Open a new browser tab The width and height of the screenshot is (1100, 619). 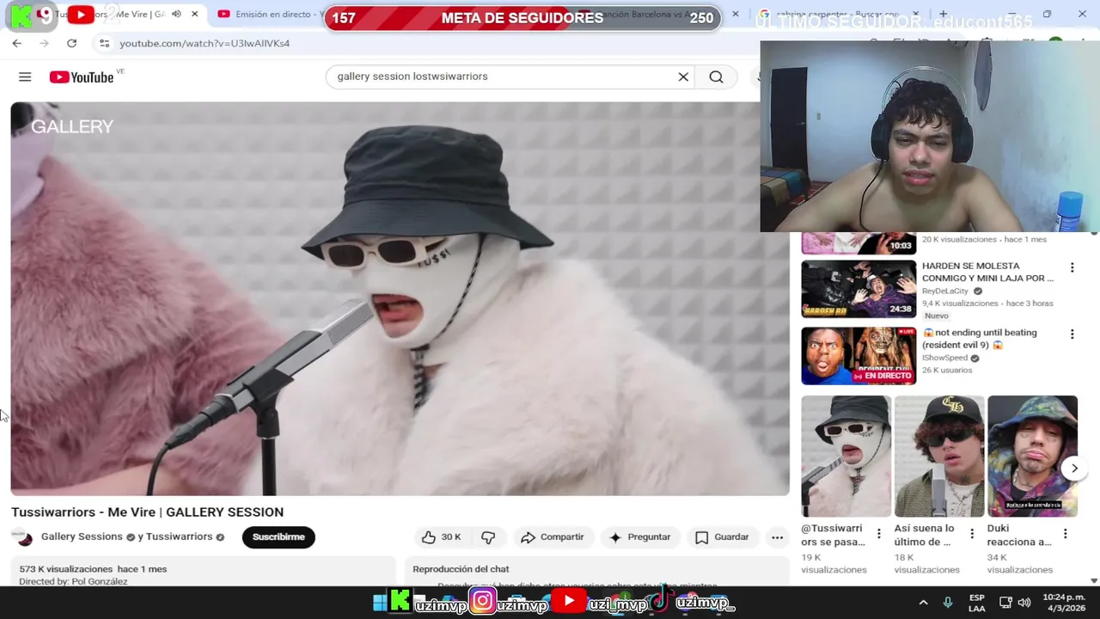point(943,14)
